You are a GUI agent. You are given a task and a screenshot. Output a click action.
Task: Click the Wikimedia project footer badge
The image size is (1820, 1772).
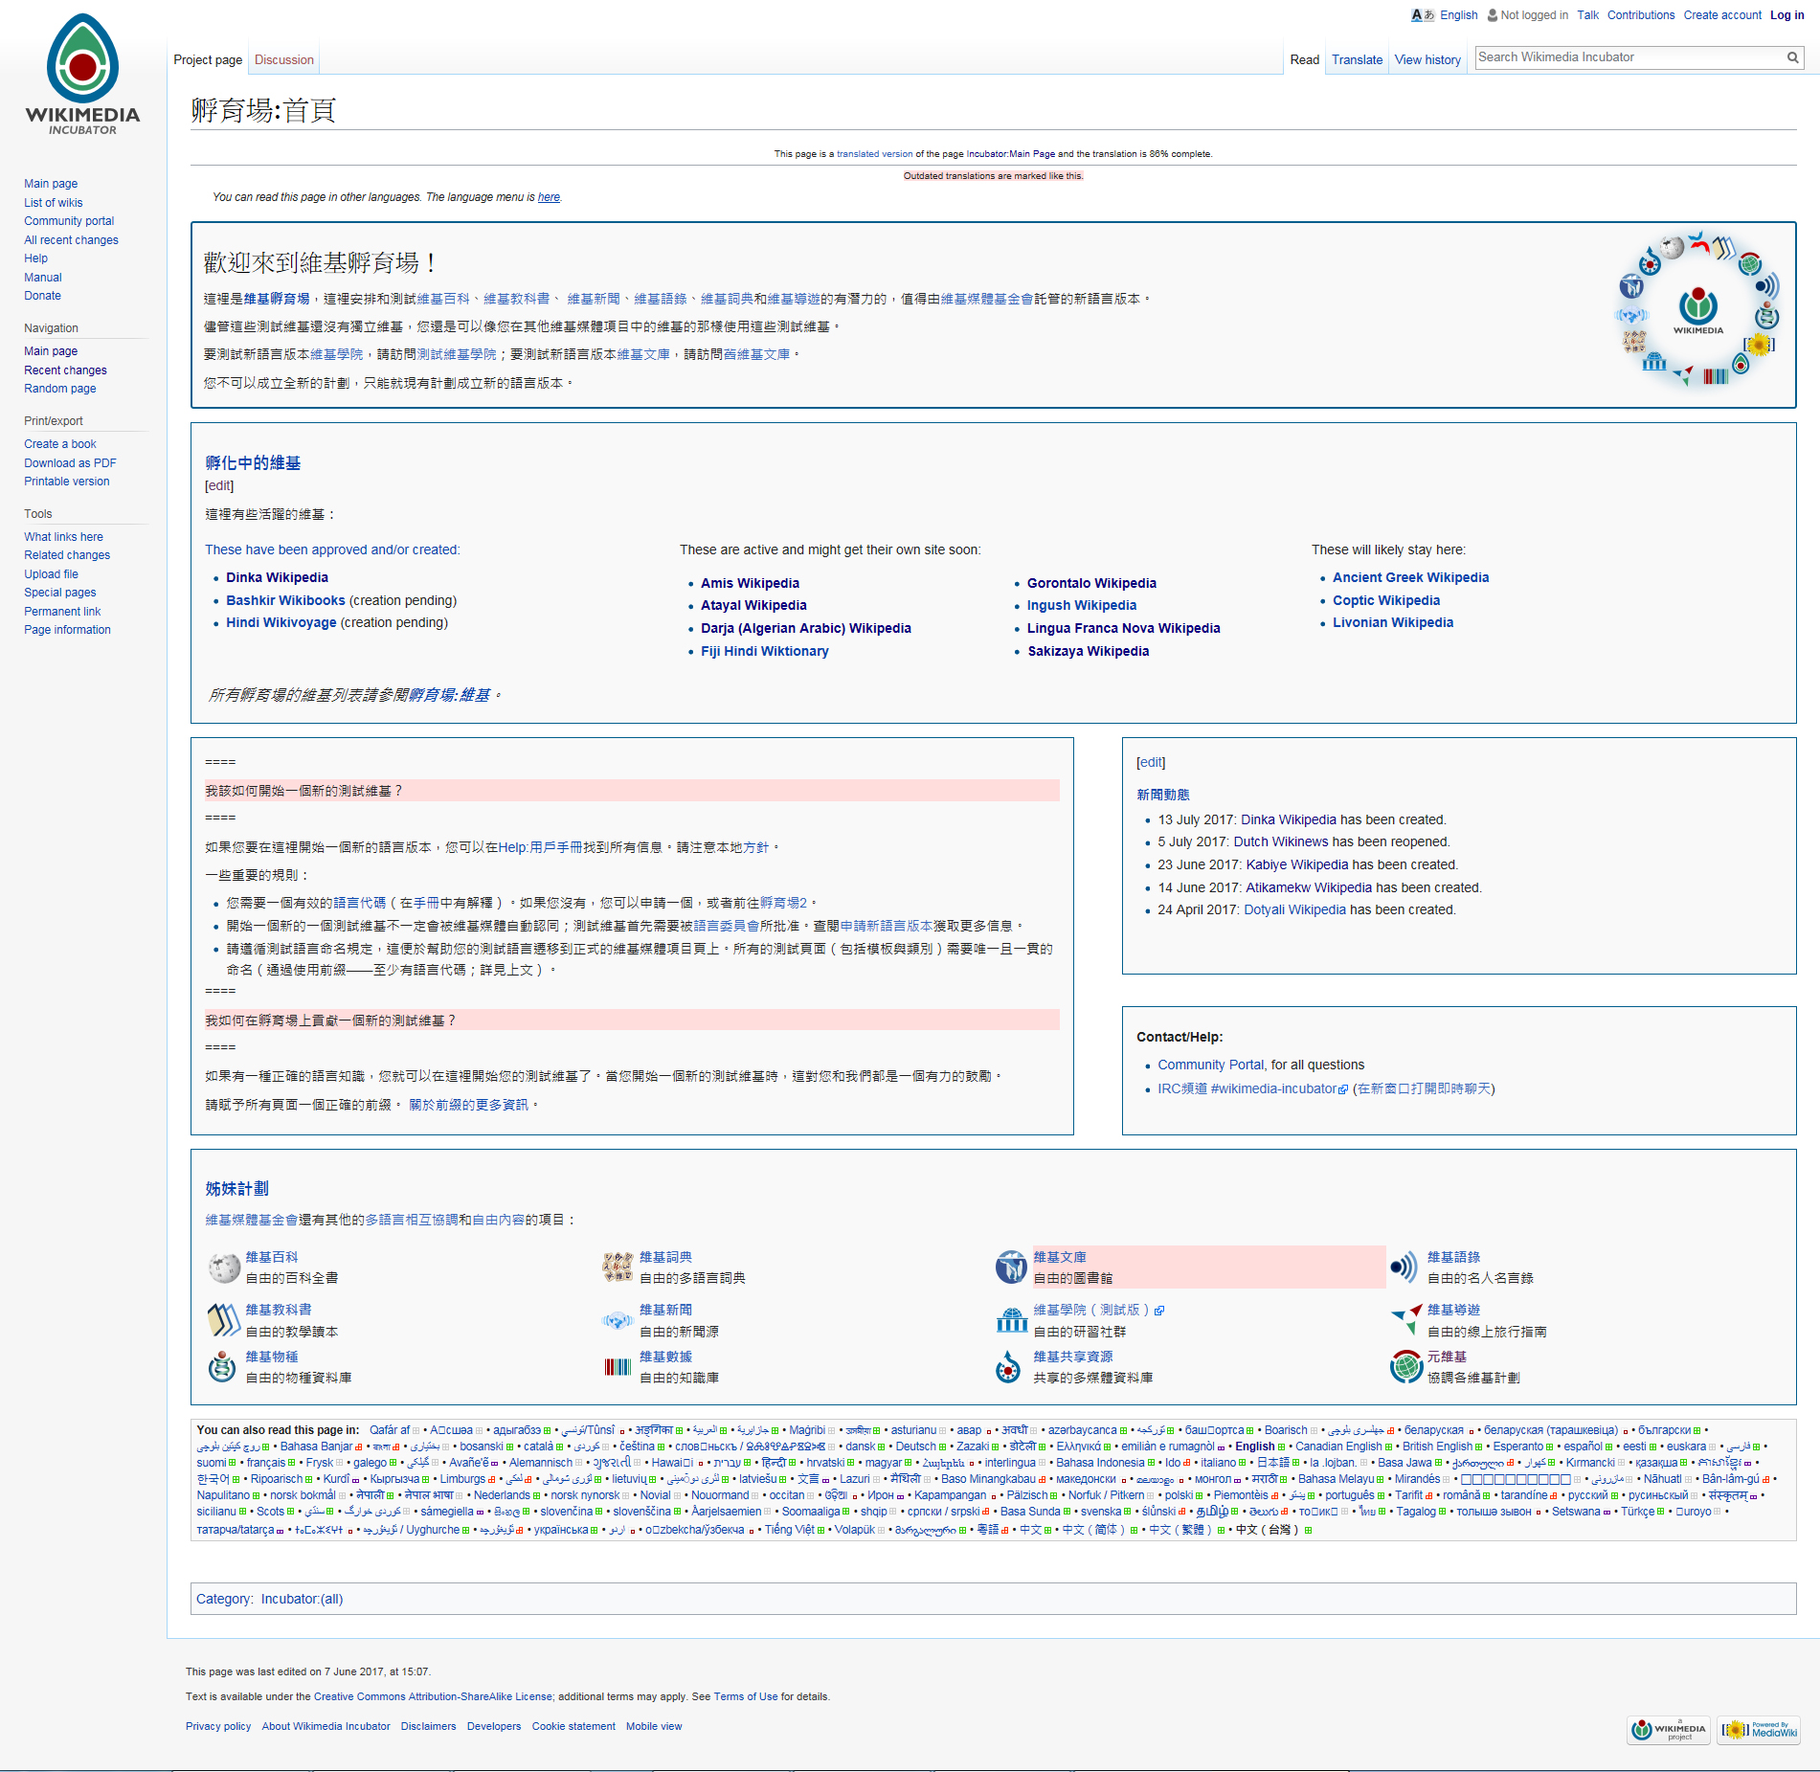click(1669, 1730)
